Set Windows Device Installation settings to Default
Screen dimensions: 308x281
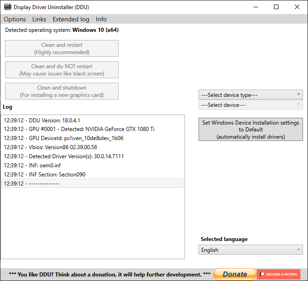[x=251, y=130]
